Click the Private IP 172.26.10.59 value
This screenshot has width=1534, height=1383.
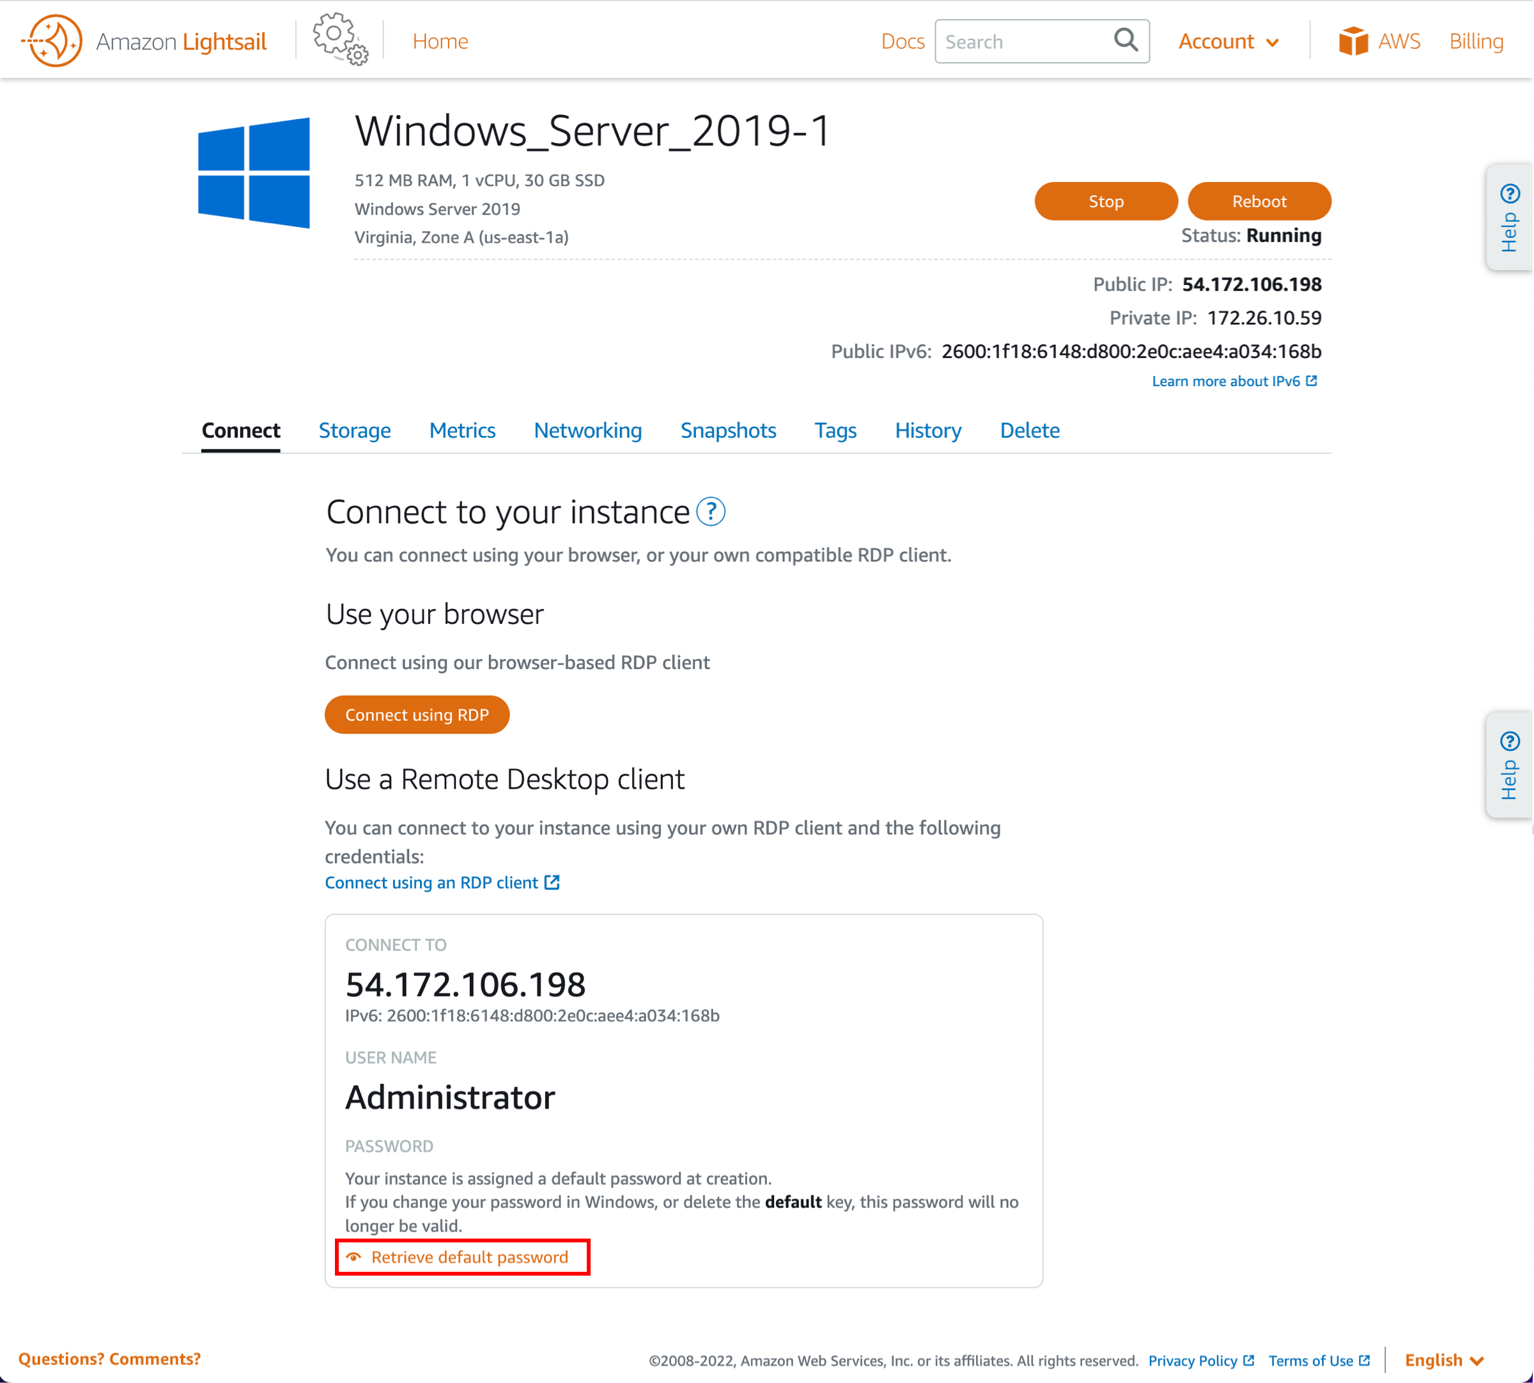coord(1264,318)
